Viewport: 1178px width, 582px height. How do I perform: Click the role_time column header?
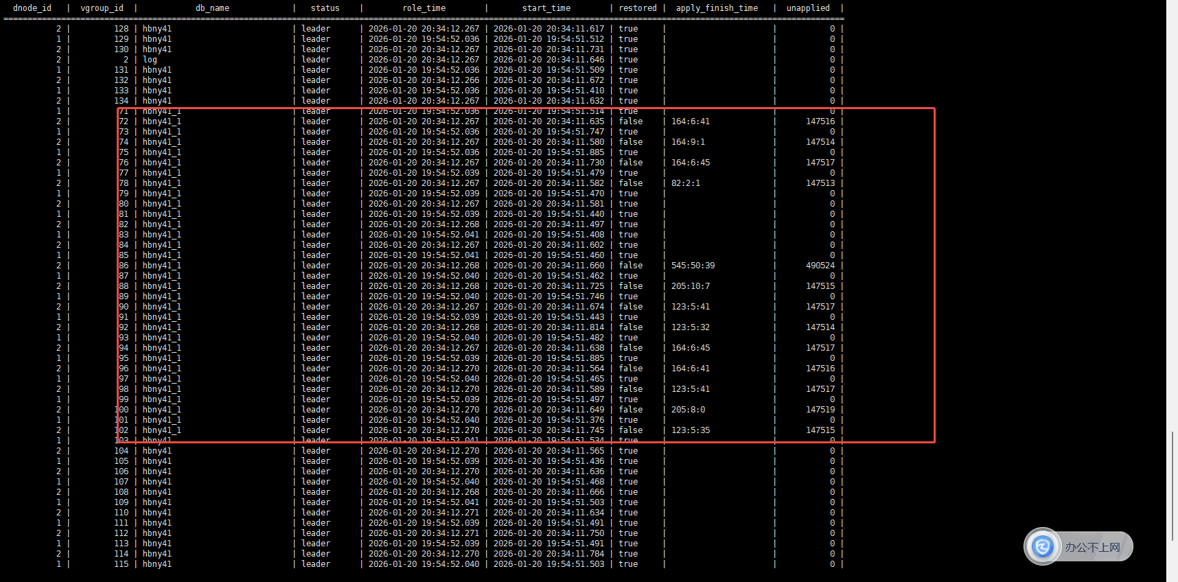[424, 8]
